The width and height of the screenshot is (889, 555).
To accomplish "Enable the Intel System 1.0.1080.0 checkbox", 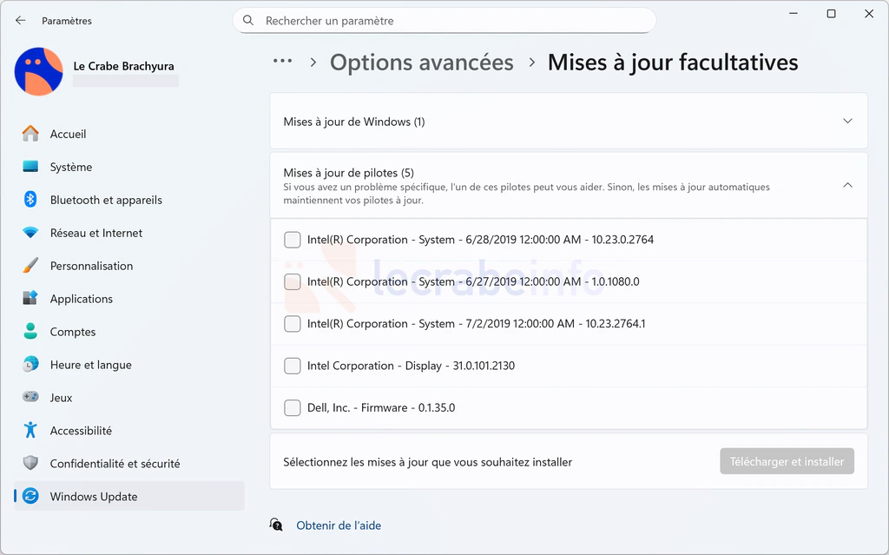I will pos(293,281).
